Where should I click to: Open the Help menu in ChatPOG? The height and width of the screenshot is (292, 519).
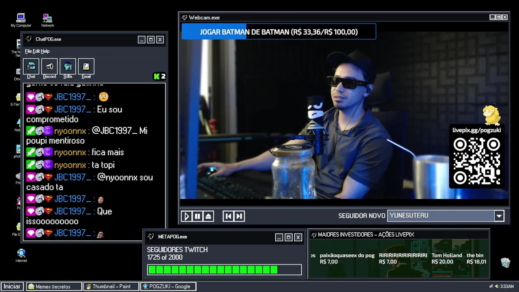45,51
